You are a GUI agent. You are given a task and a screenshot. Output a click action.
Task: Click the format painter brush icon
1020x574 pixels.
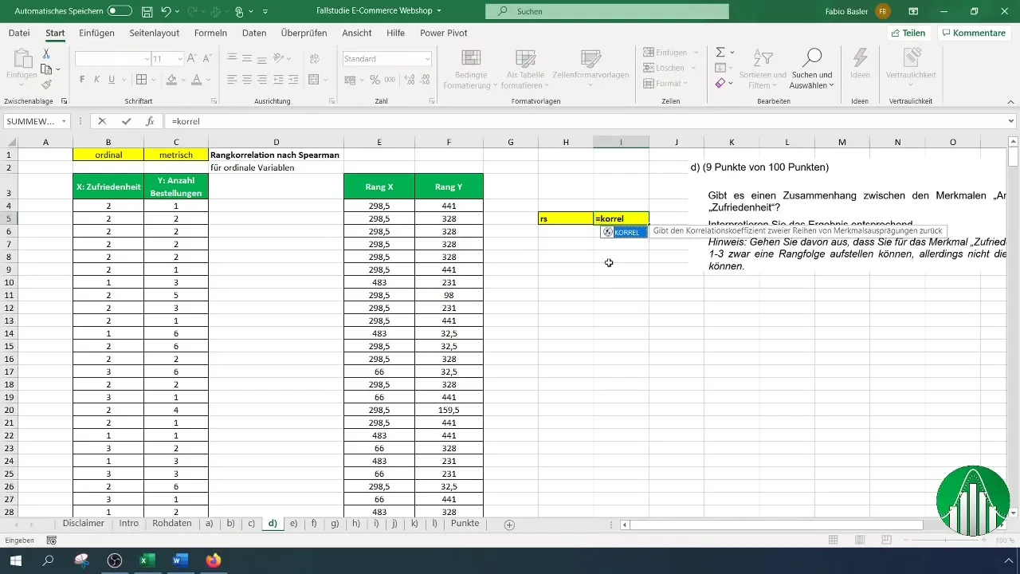pos(47,84)
